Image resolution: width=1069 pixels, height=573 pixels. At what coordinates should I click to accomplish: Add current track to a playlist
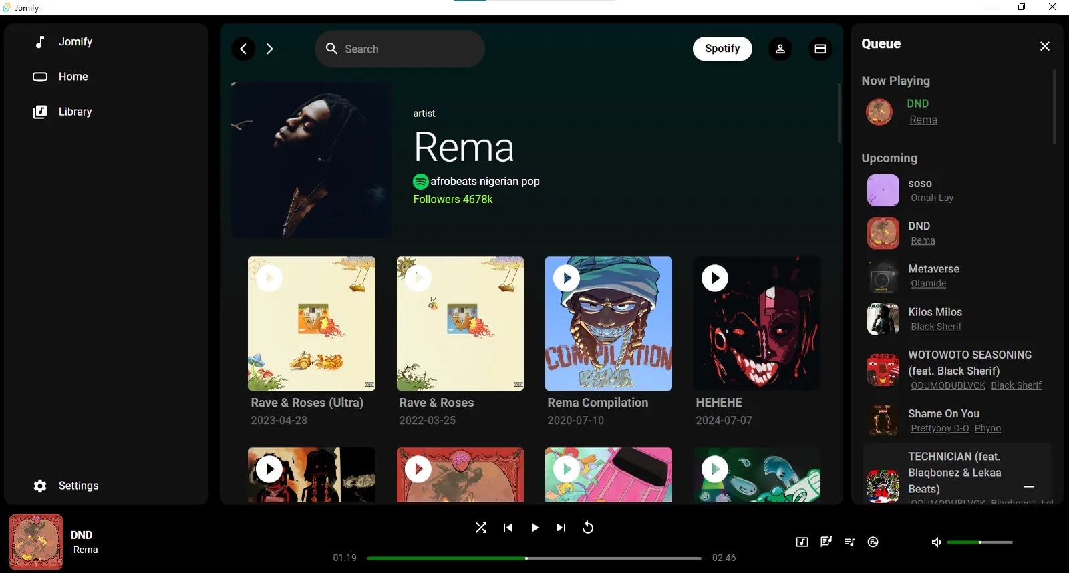click(x=873, y=542)
